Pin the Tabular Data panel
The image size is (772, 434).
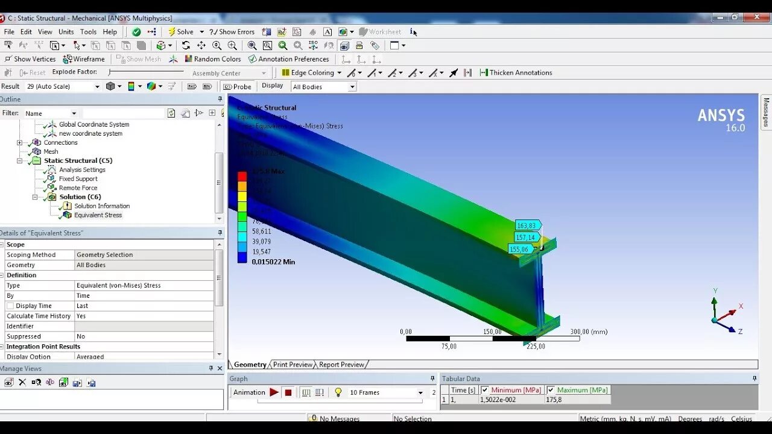pos(755,379)
